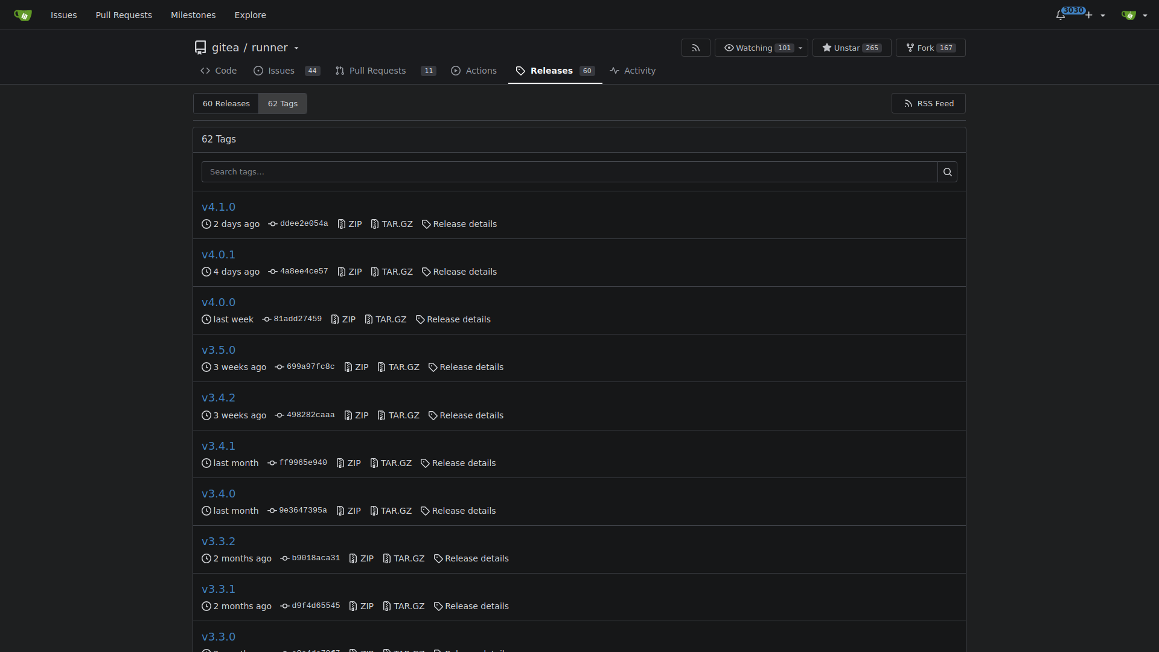Screen dimensions: 1159x652
Task: Open tag v3.5.0
Action: click(219, 350)
